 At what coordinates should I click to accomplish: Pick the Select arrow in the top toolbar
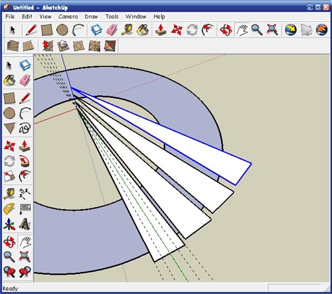pyautogui.click(x=13, y=30)
